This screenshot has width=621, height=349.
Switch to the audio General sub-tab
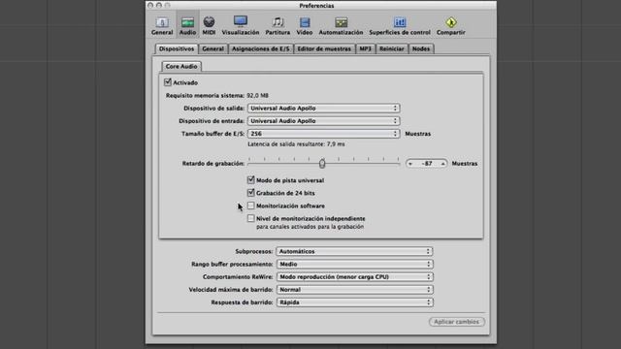click(213, 48)
